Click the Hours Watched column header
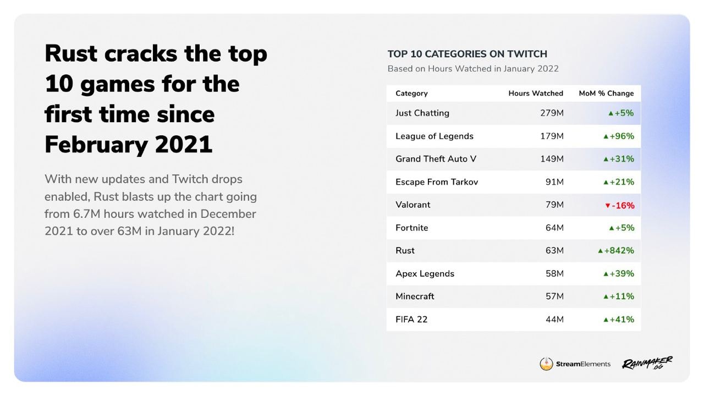The width and height of the screenshot is (704, 396). click(x=536, y=94)
